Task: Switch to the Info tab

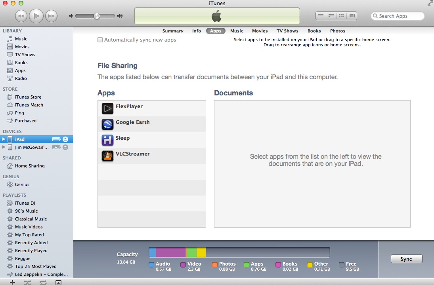Action: click(x=197, y=31)
